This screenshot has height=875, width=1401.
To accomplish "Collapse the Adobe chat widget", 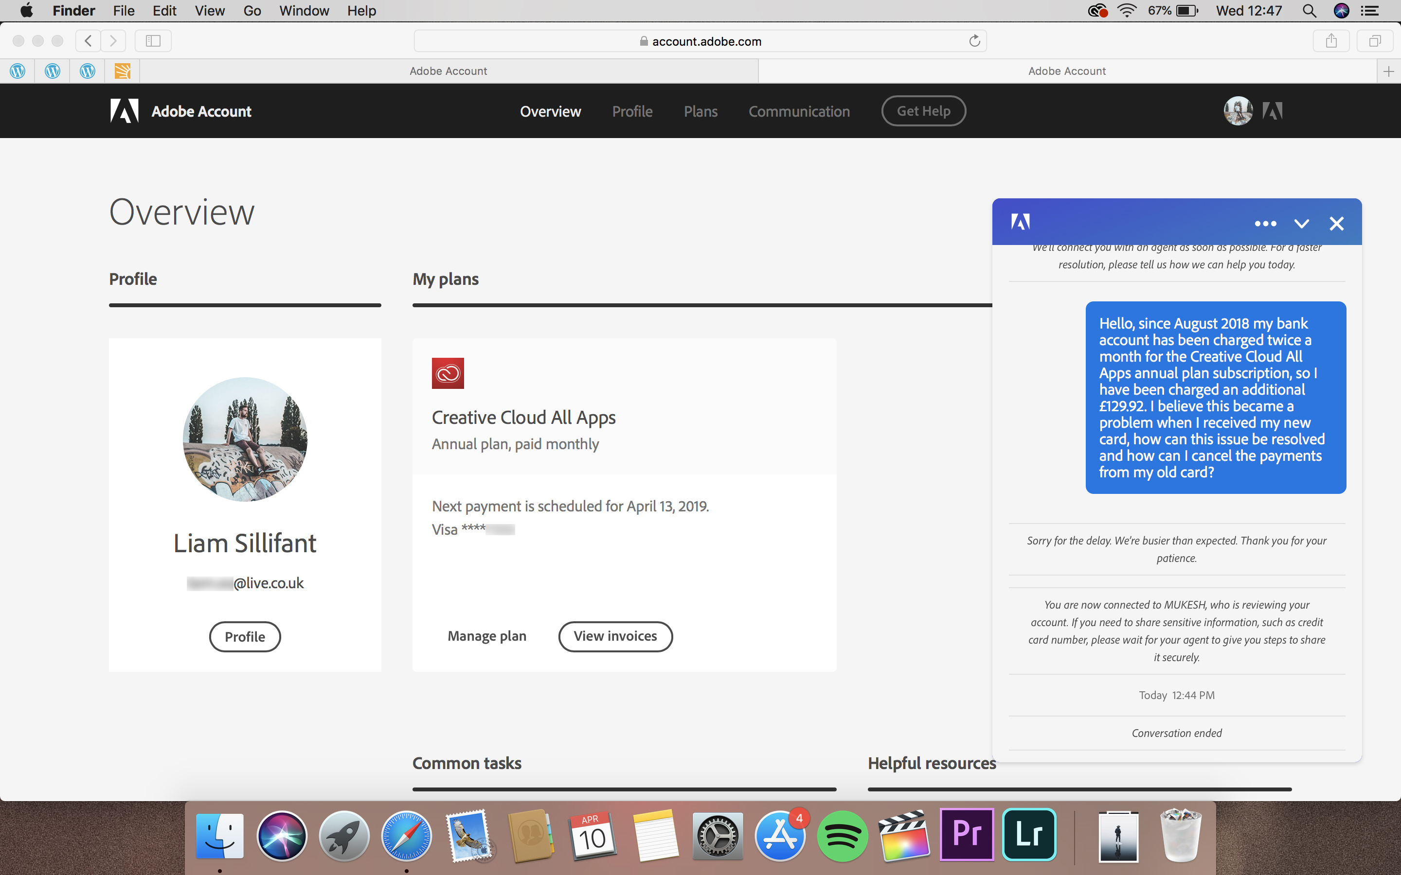I will pyautogui.click(x=1301, y=224).
